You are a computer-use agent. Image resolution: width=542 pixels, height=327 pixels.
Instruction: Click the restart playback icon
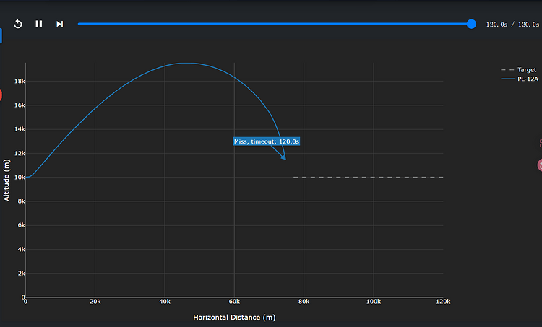[18, 24]
